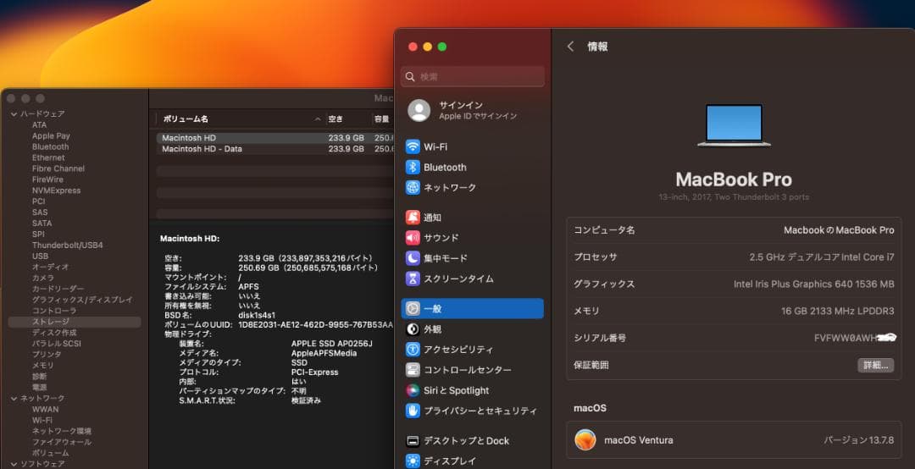Click the MacBook Pro laptop image

(x=734, y=125)
